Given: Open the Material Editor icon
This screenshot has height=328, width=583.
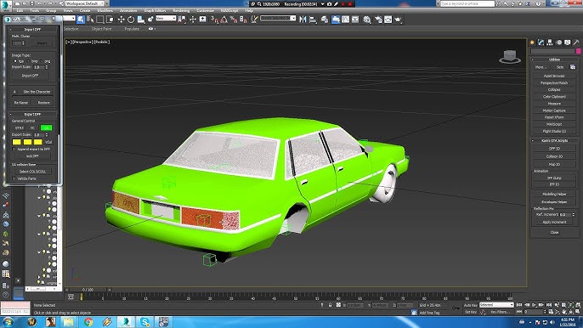Looking at the screenshot, I should (x=367, y=20).
